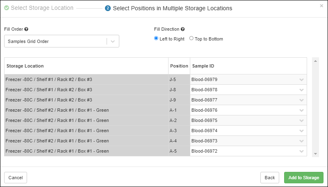Click the step 2 number badge
Viewport: 328px width, 187px height.
pos(108,8)
